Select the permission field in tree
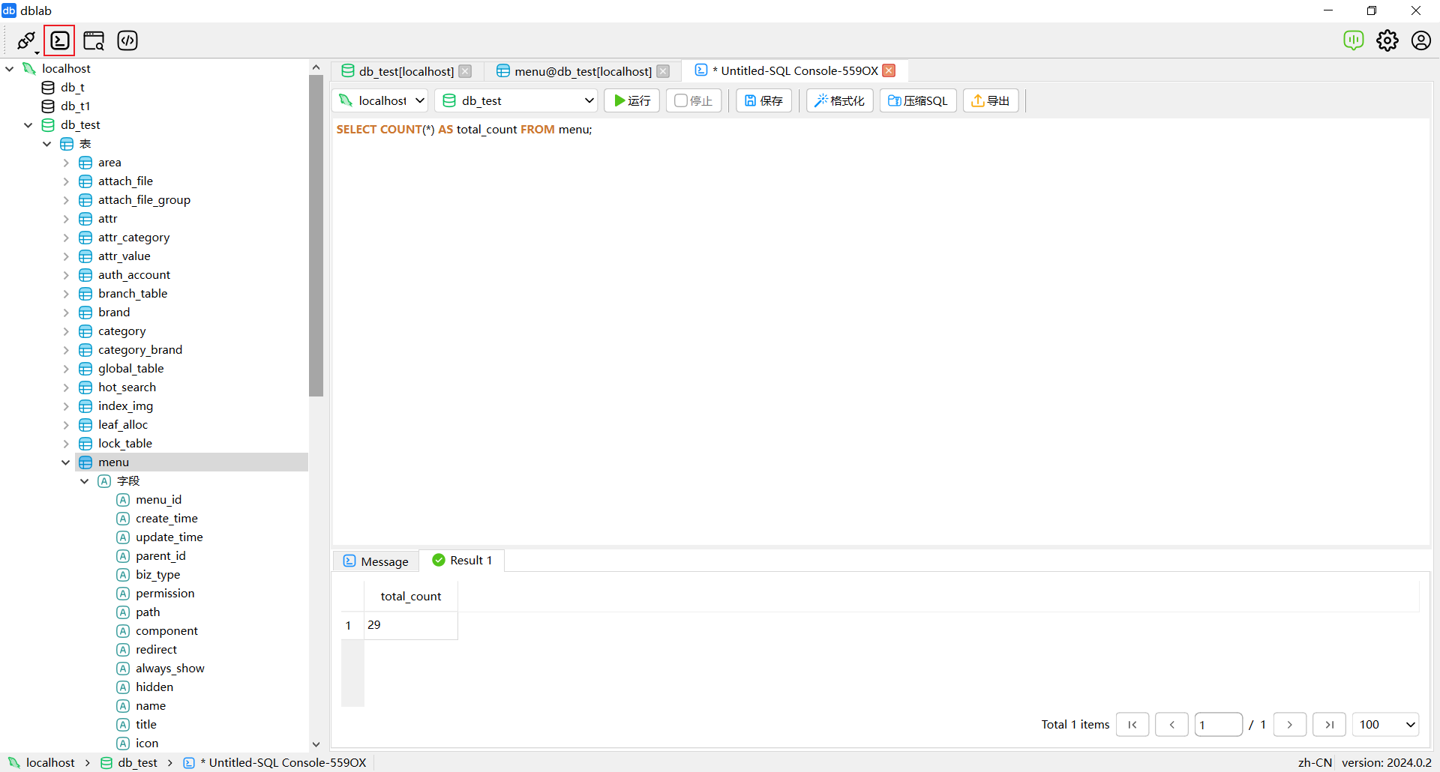Screen dimensions: 1440x772 coord(165,594)
